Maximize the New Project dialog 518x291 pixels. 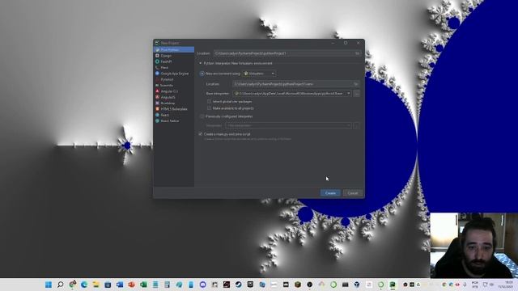(346, 43)
